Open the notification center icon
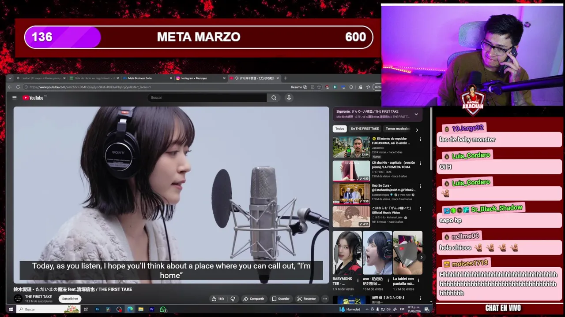Viewport: 565px width, 317px height. [427, 310]
